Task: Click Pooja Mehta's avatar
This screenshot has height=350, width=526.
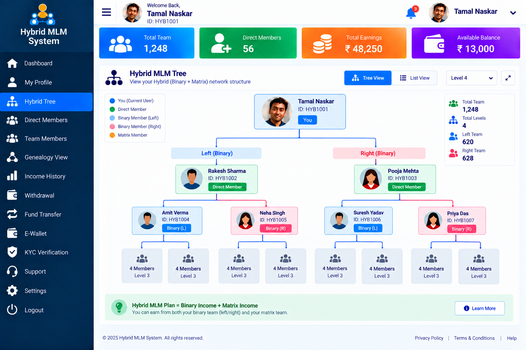Action: (371, 179)
